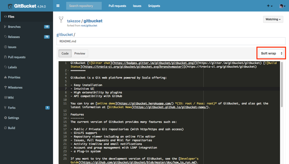Click the Settings gear icon
Screen dimensions: 289x164
[6, 118]
